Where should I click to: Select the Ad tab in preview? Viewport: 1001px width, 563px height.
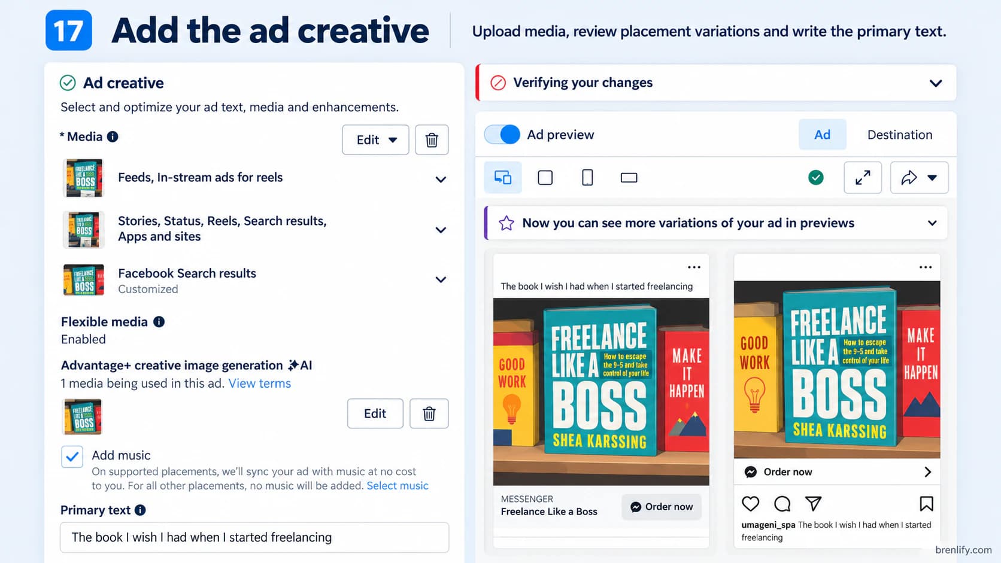coord(823,135)
